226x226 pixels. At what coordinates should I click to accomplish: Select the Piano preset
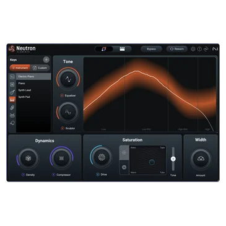coord(22,84)
